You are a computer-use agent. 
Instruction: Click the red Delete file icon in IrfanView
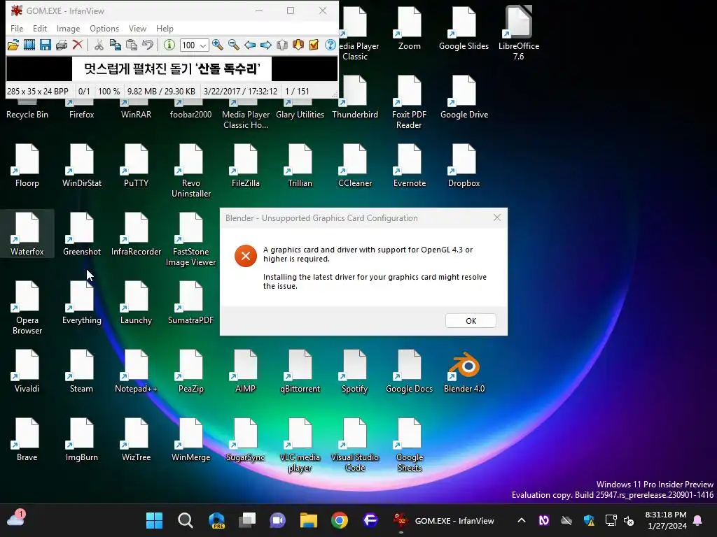click(78, 44)
